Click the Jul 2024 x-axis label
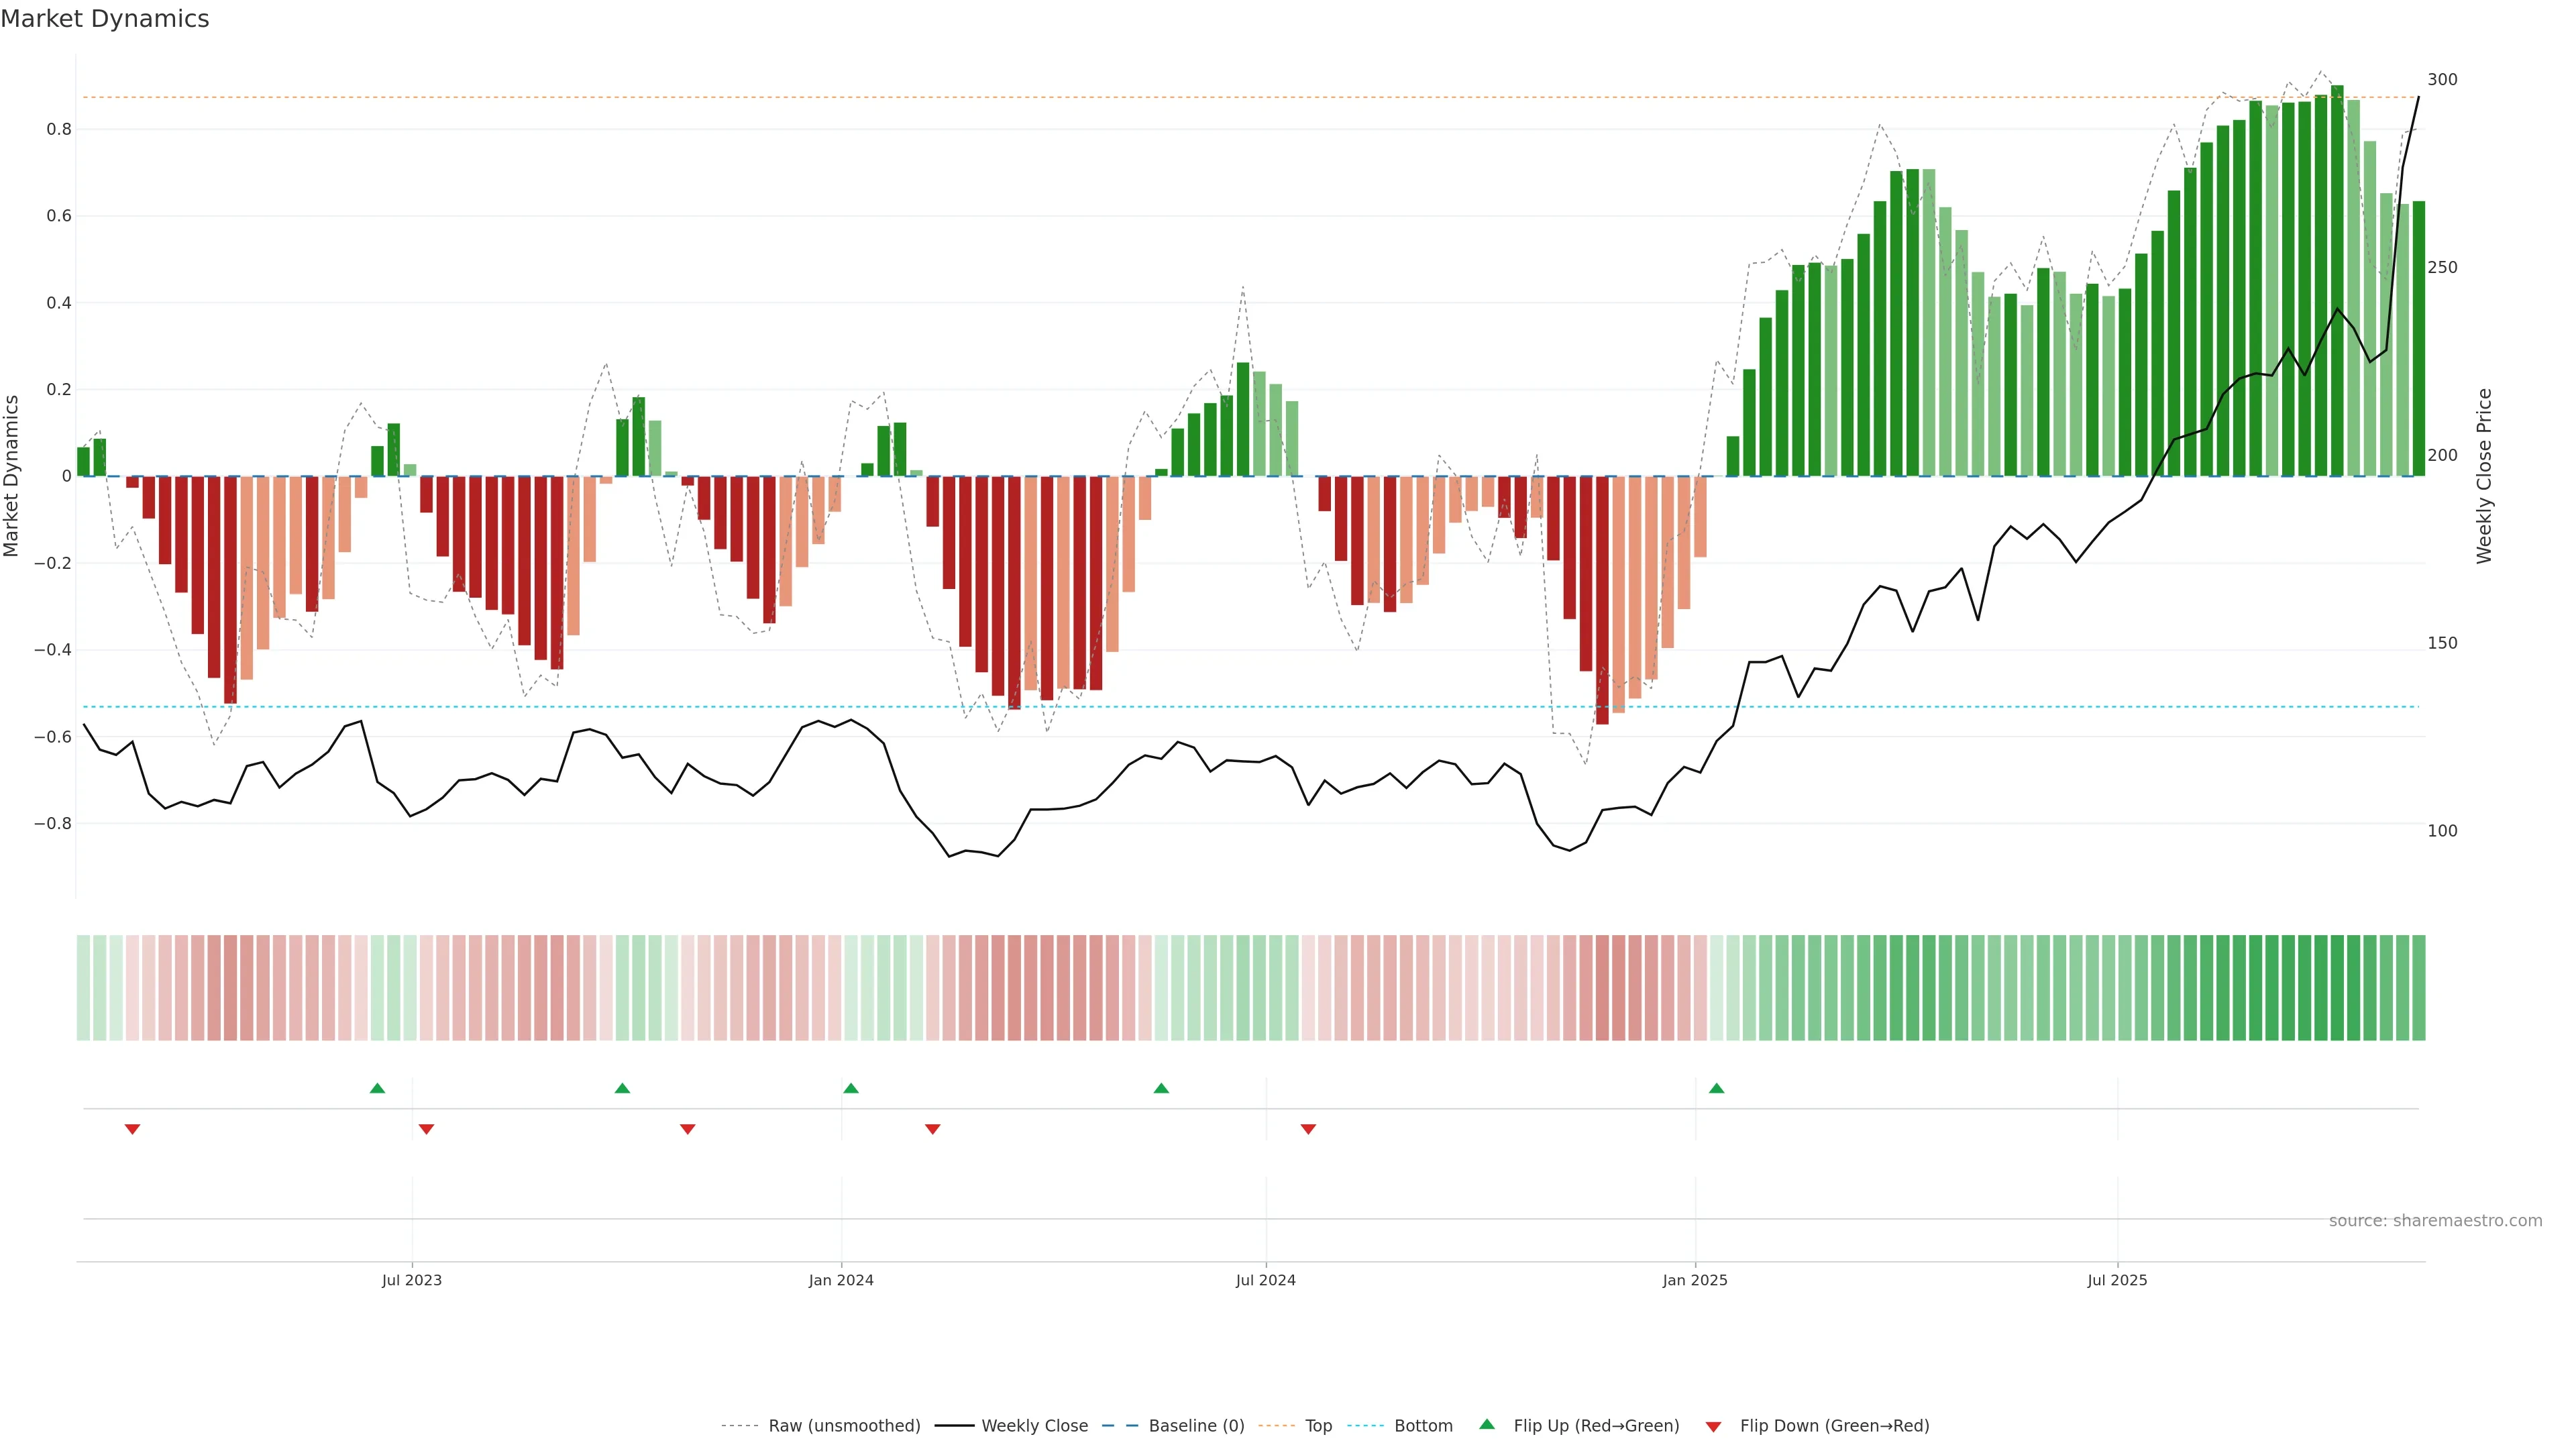Image resolution: width=2576 pixels, height=1449 pixels. click(x=1265, y=1280)
